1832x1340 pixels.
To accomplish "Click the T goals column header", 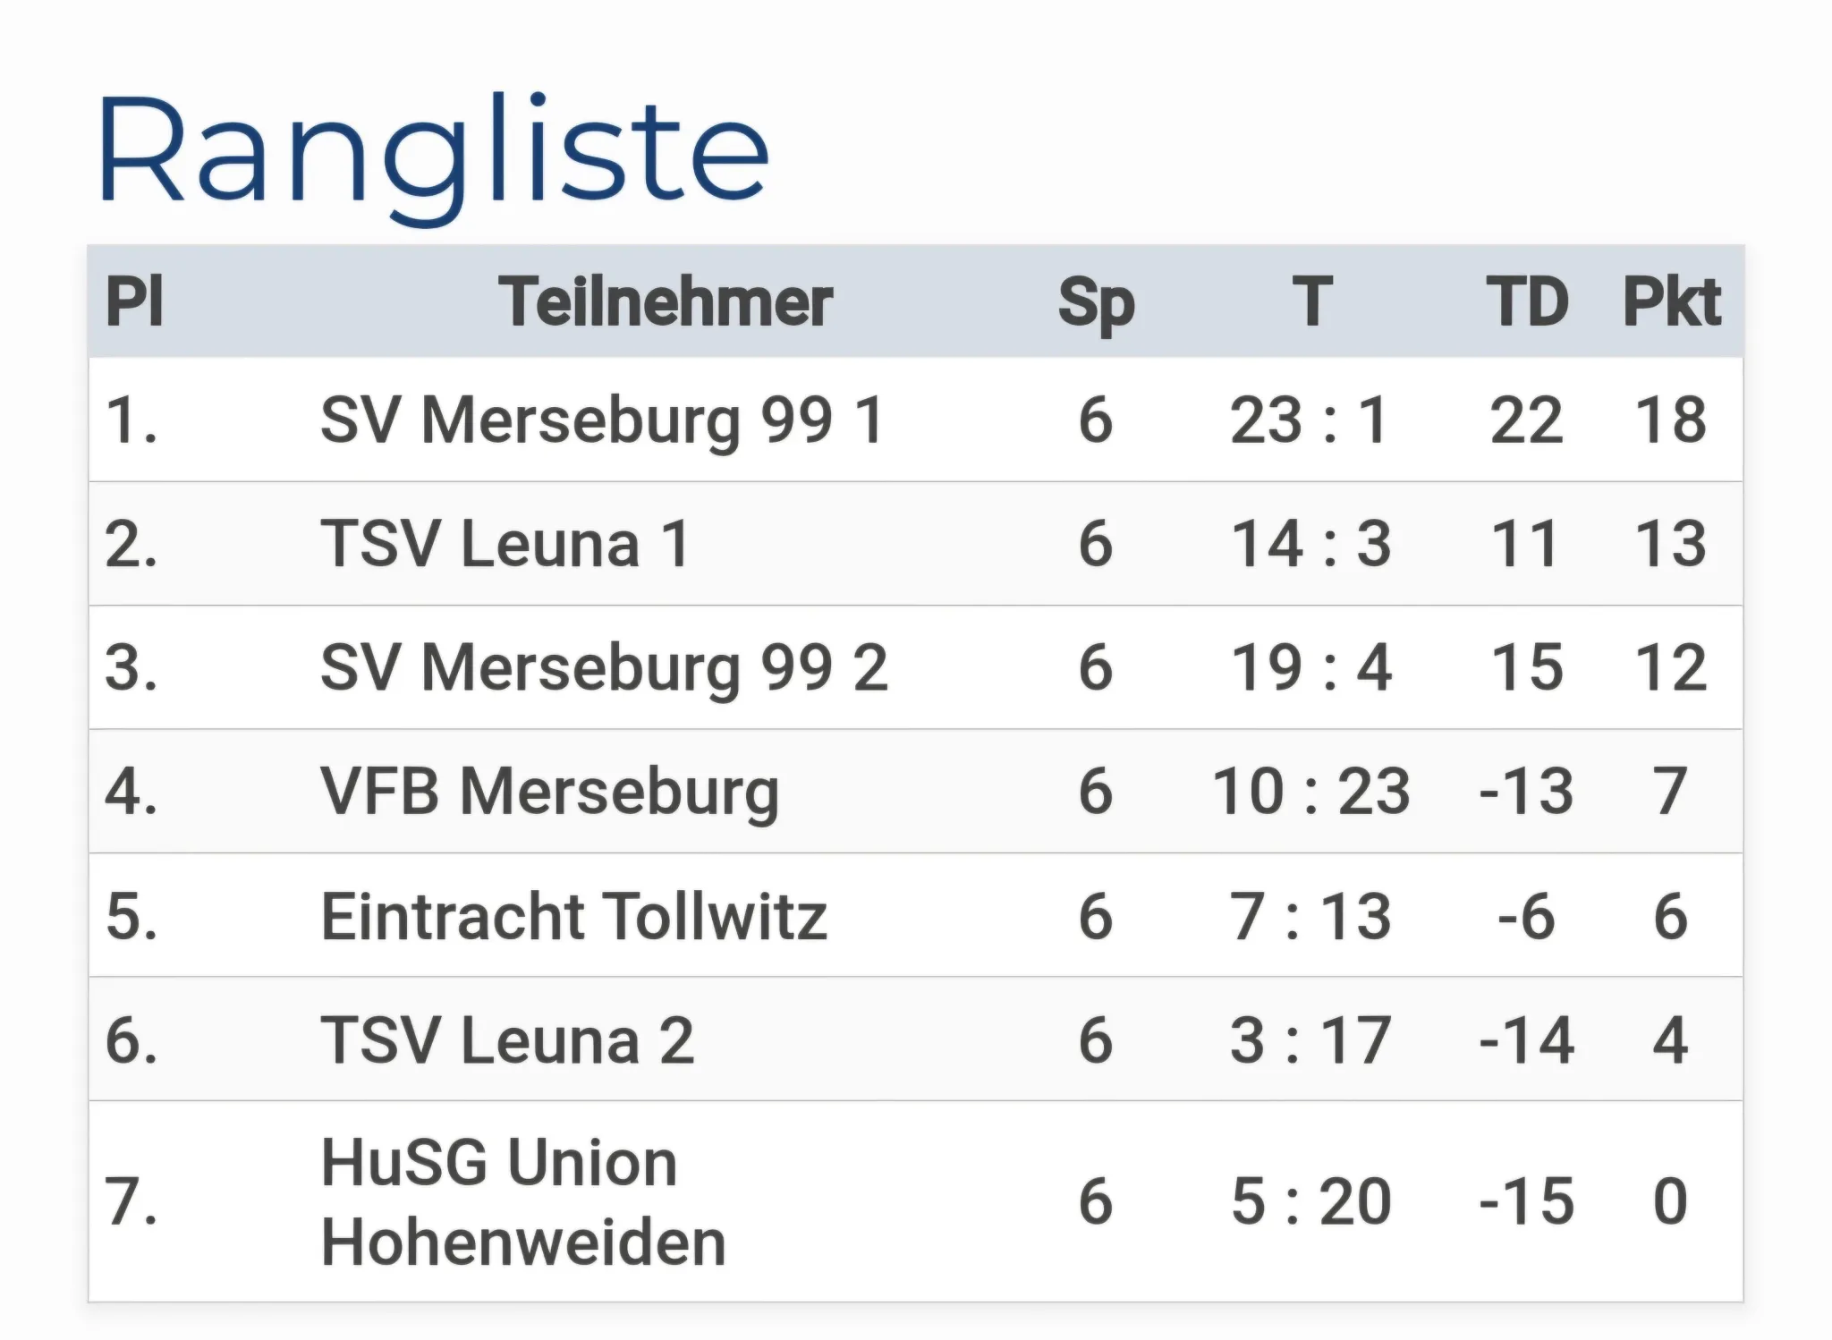I will pyautogui.click(x=1311, y=302).
